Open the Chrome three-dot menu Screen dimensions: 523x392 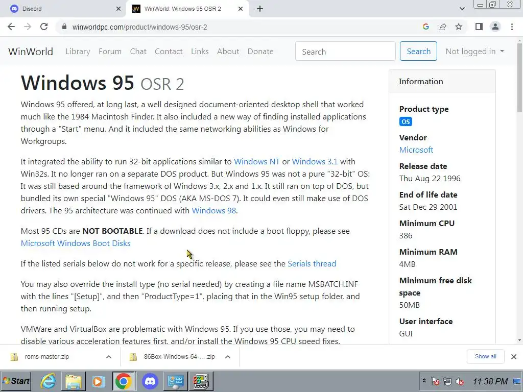pyautogui.click(x=512, y=27)
